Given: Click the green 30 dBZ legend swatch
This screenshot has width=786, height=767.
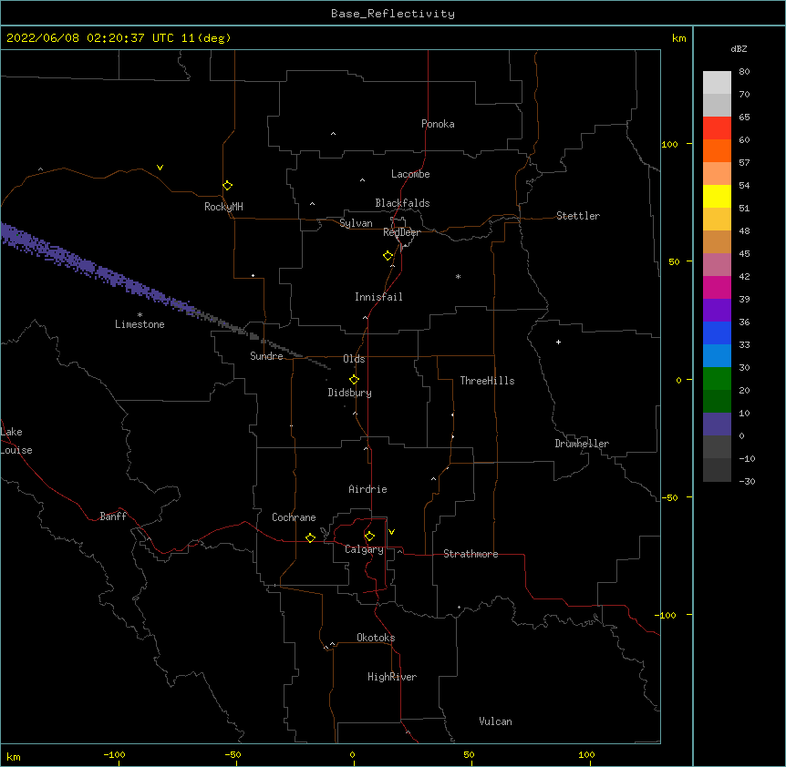Looking at the screenshot, I should tap(717, 379).
